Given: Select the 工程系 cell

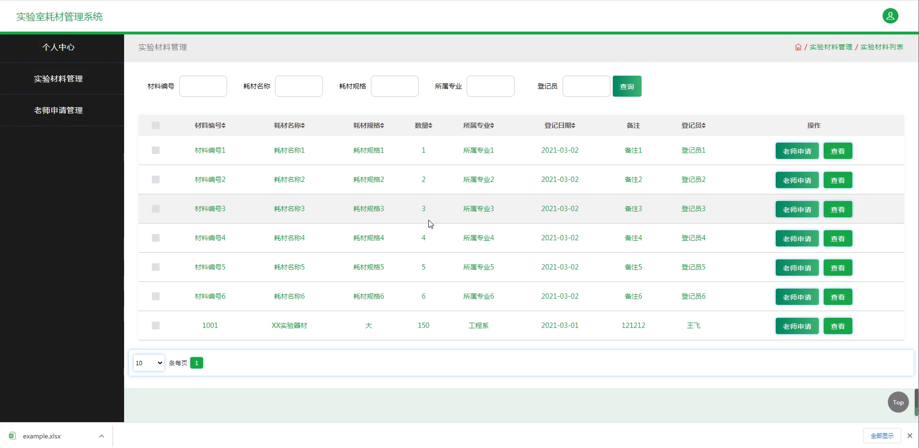Looking at the screenshot, I should coord(478,325).
